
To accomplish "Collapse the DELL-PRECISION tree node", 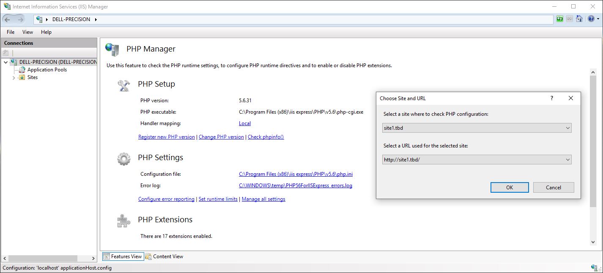I will [x=5, y=62].
